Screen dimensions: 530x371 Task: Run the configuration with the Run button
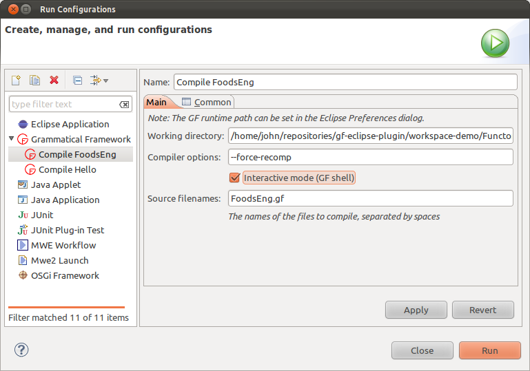[x=489, y=350]
